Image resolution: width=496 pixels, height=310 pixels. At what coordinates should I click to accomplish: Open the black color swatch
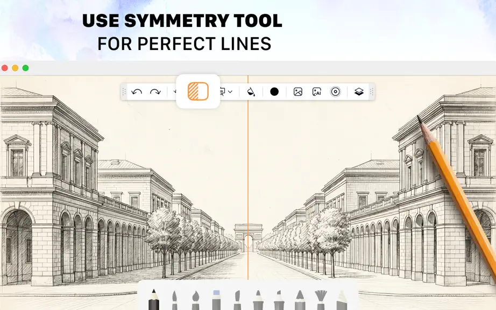click(274, 91)
